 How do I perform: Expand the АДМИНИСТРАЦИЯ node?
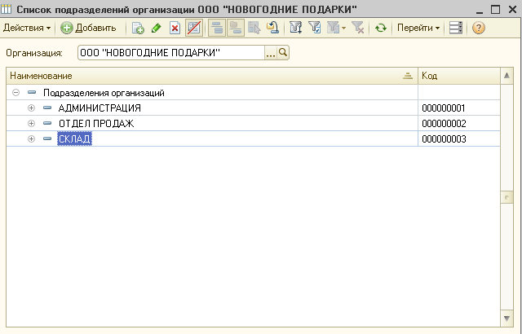coord(31,108)
